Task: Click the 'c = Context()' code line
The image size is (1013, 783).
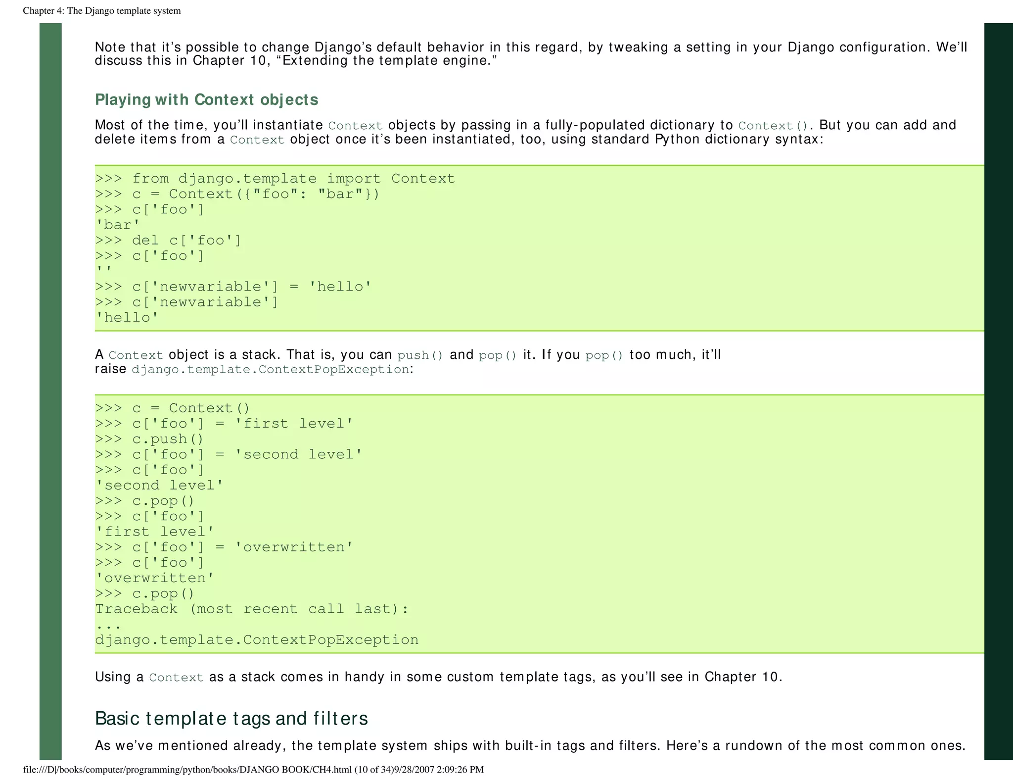Action: pyautogui.click(x=173, y=408)
